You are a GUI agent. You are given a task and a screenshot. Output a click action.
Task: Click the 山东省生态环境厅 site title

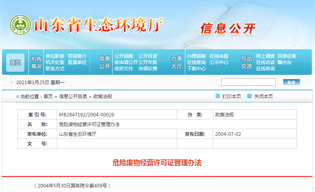pos(98,25)
